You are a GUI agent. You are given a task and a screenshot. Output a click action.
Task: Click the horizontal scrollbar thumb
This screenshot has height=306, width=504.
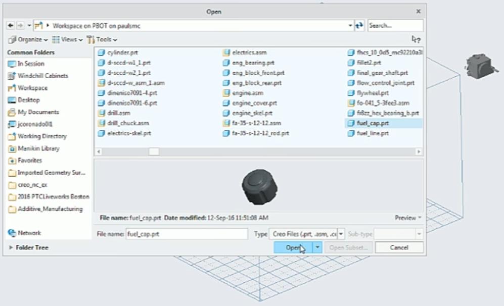(x=154, y=151)
